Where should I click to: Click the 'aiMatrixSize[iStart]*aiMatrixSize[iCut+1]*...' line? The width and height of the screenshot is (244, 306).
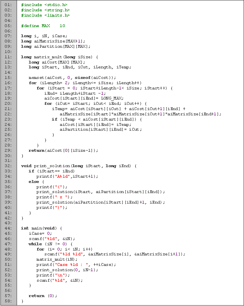click(141, 114)
